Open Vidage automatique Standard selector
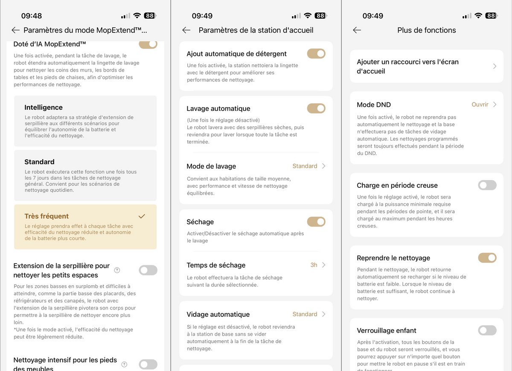The image size is (512, 371). click(323, 314)
